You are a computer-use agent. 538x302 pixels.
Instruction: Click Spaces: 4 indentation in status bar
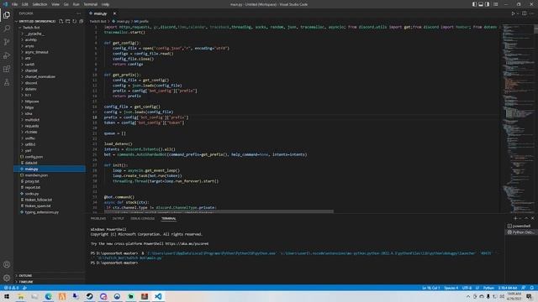click(x=451, y=288)
